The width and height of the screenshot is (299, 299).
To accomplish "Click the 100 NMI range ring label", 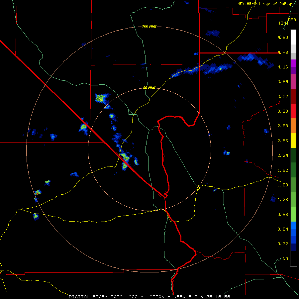I will (149, 26).
